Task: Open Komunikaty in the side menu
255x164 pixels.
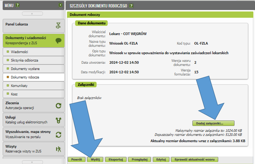Action: coord(19,86)
